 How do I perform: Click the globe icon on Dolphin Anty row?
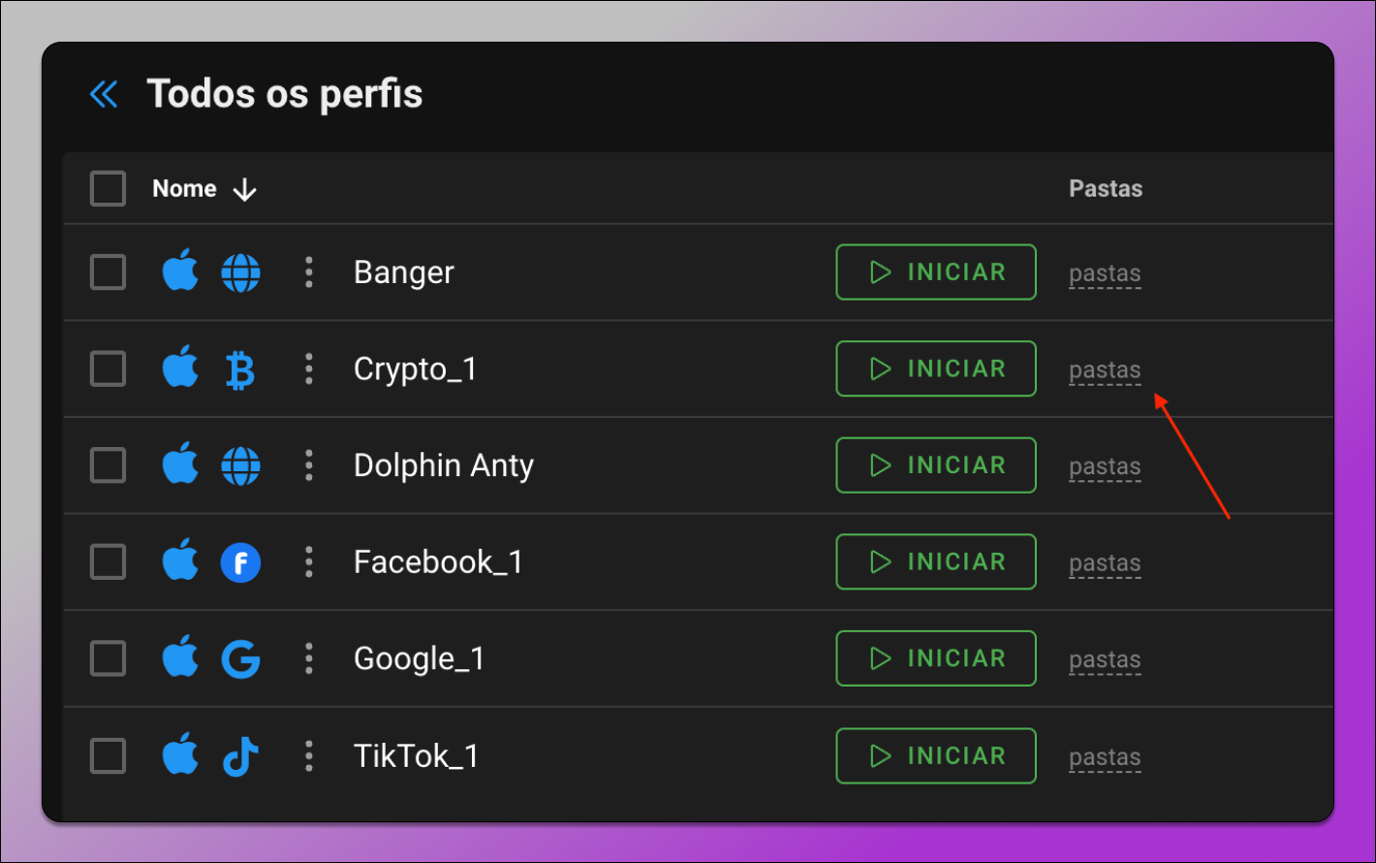click(240, 465)
